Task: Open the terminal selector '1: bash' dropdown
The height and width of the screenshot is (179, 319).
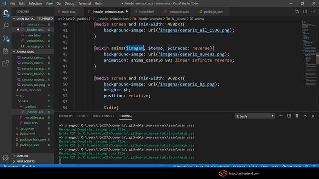Action: [x=255, y=116]
